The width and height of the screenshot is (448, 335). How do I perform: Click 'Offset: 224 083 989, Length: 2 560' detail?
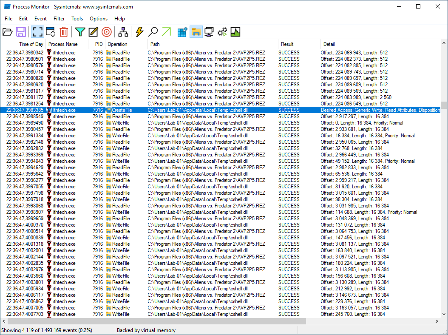pyautogui.click(x=356, y=97)
